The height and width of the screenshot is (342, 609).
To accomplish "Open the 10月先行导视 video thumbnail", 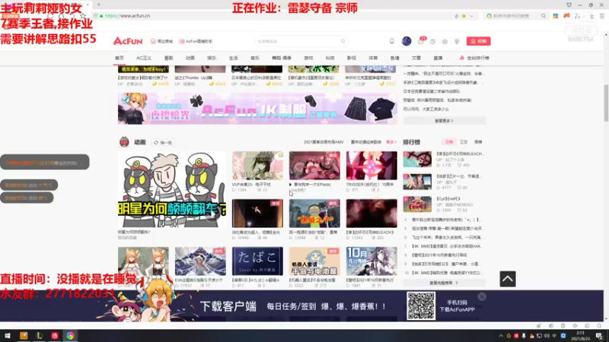I will [371, 261].
